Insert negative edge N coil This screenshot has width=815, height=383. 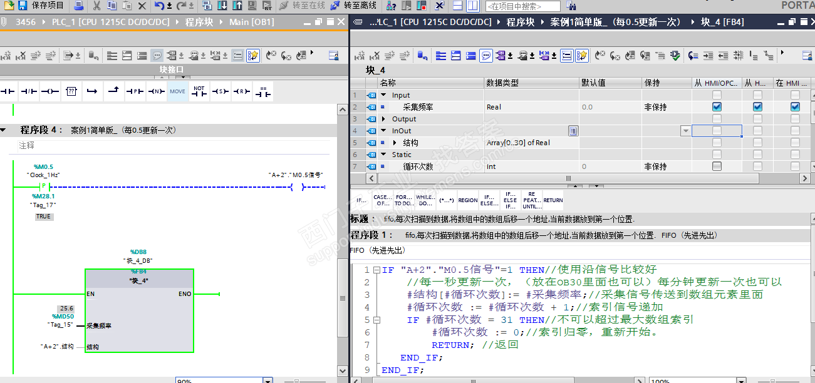click(156, 91)
